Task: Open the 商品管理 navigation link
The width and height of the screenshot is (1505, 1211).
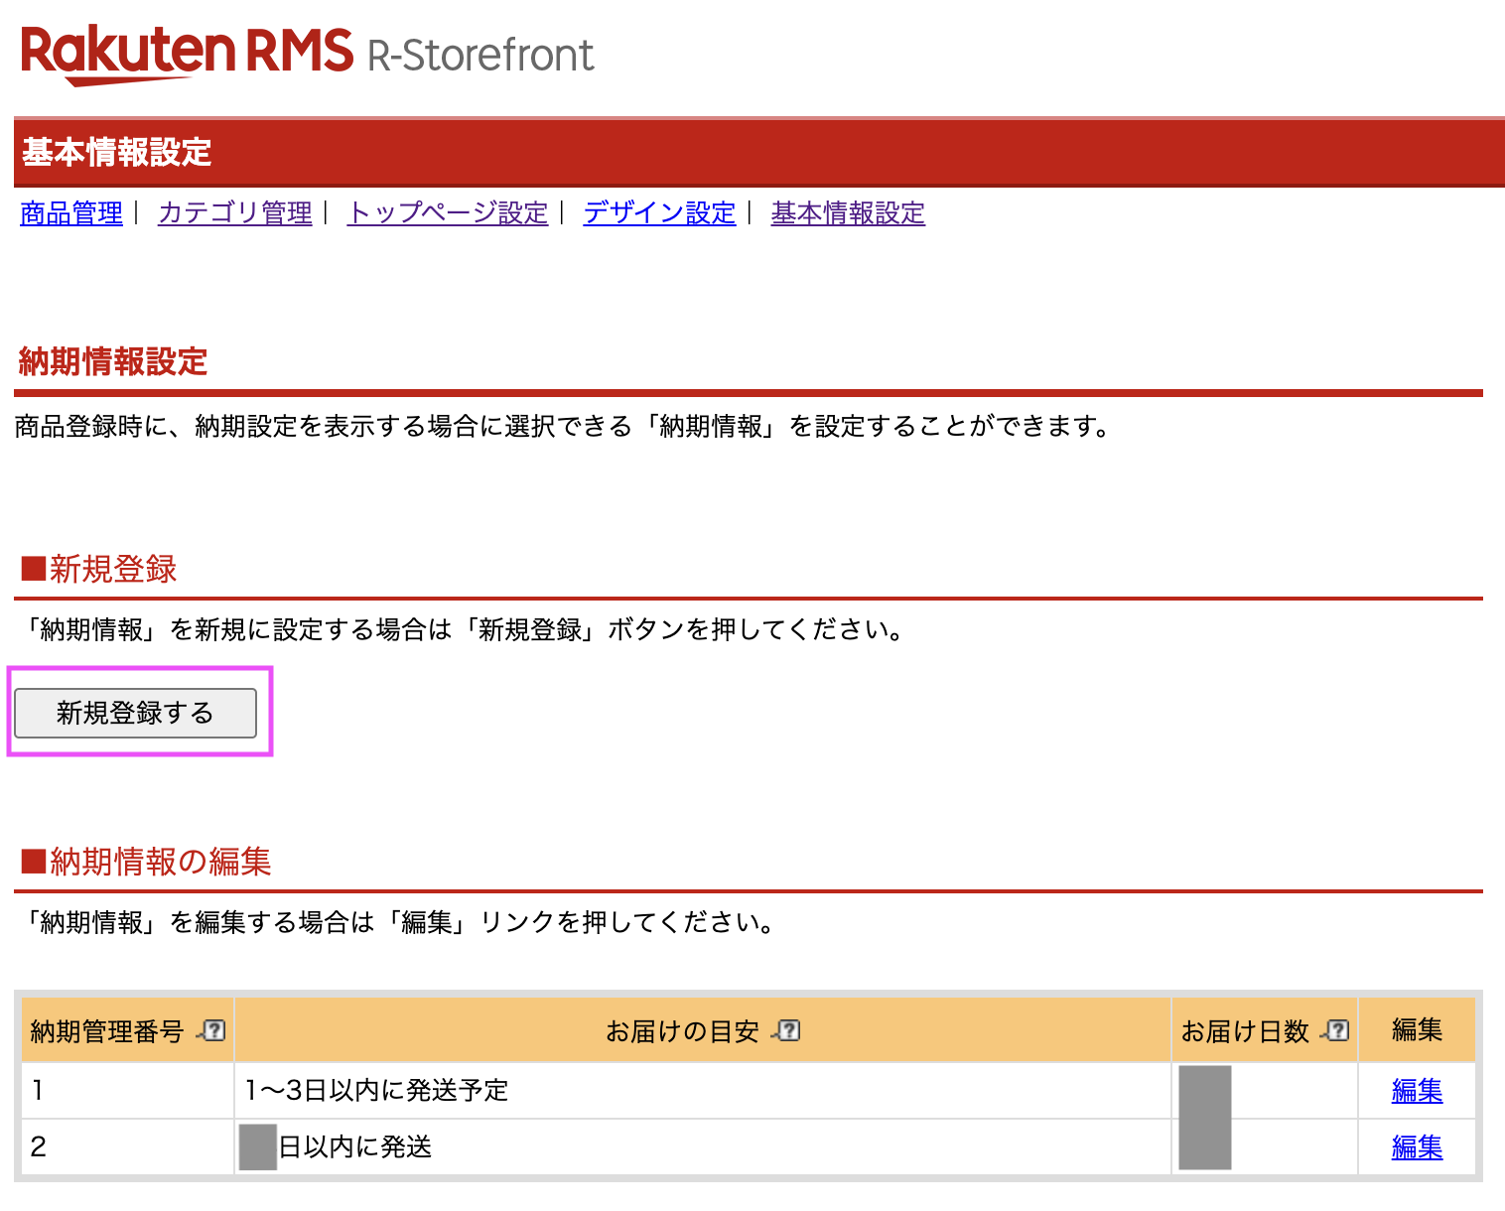Action: point(71,213)
